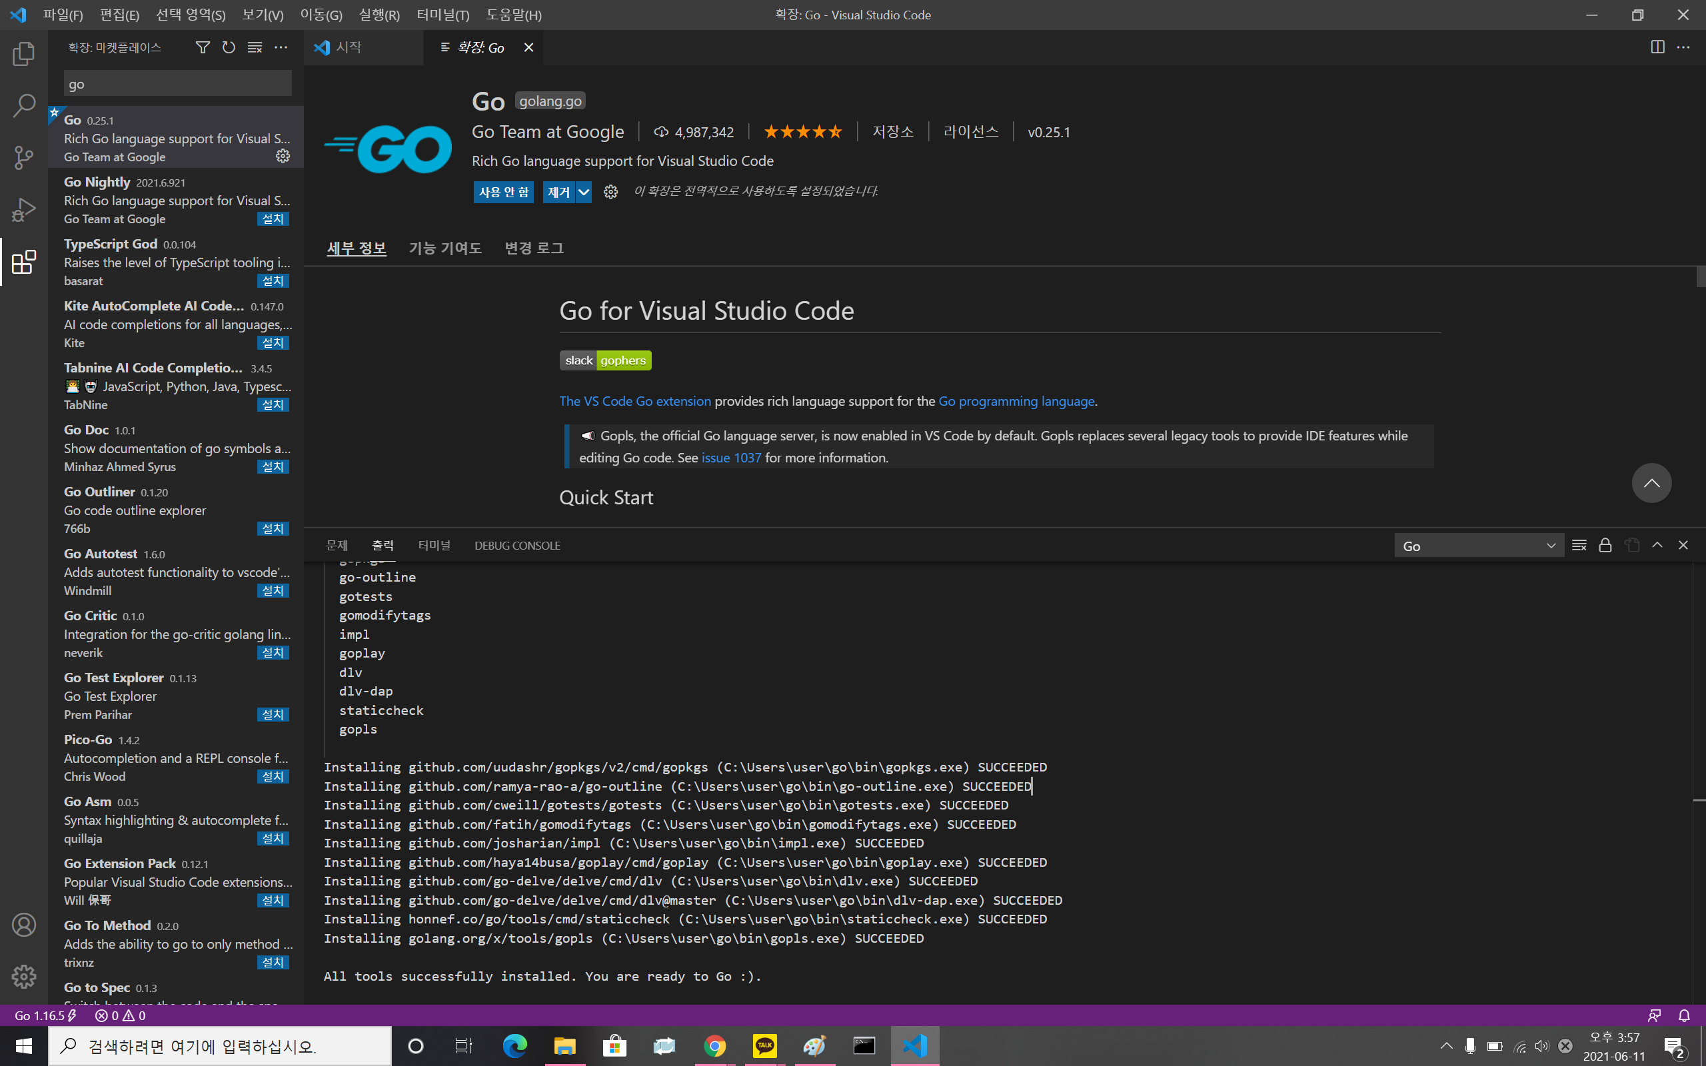Clear the Go output panel
This screenshot has width=1706, height=1066.
pos(1579,545)
